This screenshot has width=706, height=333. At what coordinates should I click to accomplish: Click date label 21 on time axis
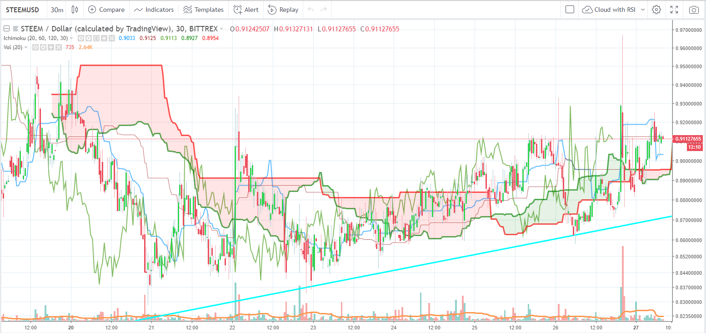(x=151, y=327)
